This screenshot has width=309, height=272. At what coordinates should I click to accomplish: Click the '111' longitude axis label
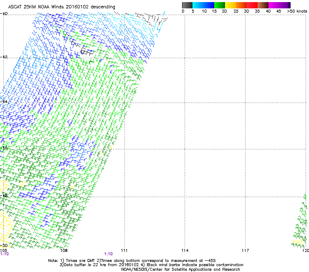(x=124, y=251)
